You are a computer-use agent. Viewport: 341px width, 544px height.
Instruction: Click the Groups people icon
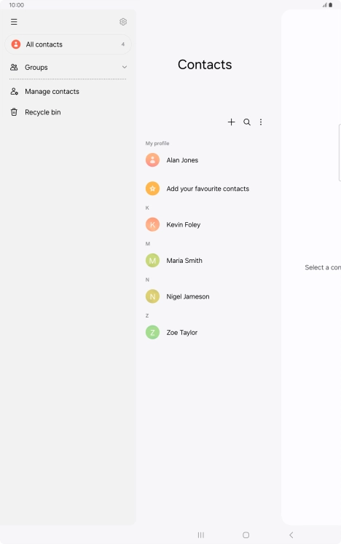(14, 67)
